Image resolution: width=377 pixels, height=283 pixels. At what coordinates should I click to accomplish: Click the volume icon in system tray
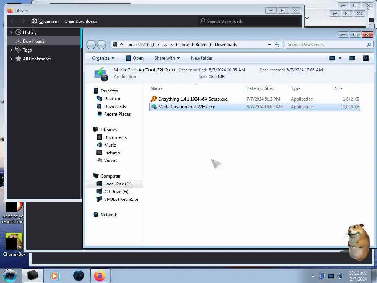pyautogui.click(x=340, y=276)
